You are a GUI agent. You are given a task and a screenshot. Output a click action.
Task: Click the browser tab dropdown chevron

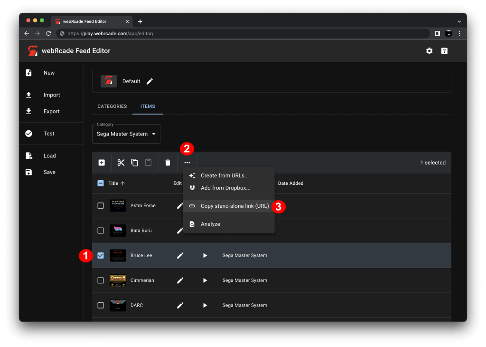(458, 21)
